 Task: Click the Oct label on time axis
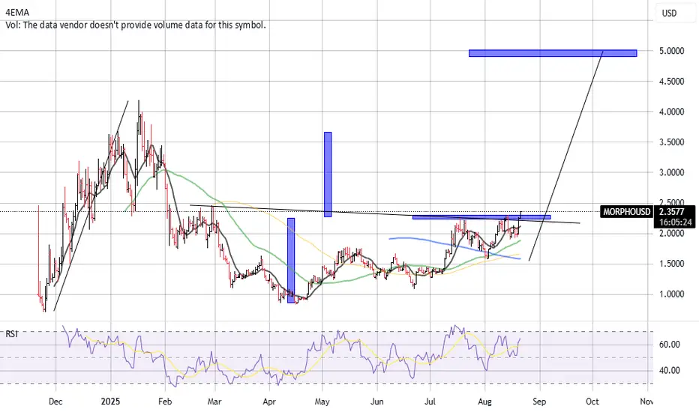[x=592, y=402]
